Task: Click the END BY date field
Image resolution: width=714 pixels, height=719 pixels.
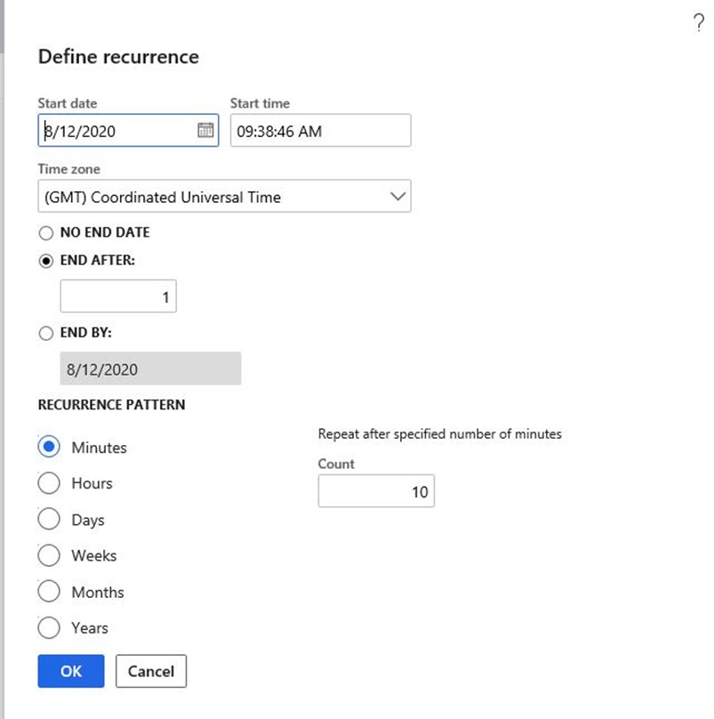Action: click(150, 369)
